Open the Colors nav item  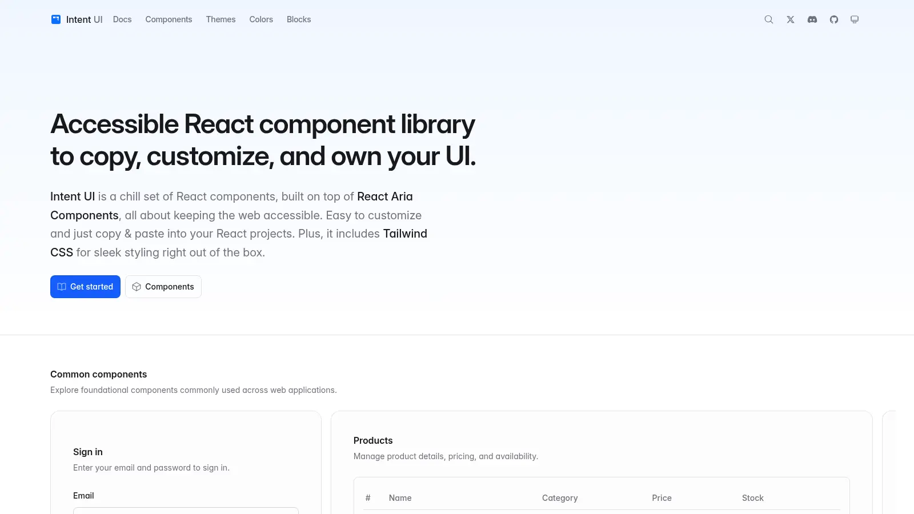point(261,19)
